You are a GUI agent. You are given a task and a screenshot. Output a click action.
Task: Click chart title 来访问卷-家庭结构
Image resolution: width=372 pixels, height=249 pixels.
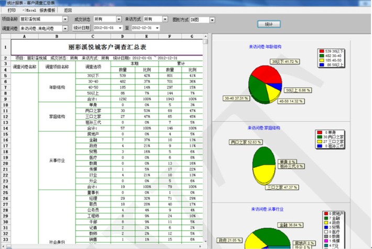(x=264, y=128)
